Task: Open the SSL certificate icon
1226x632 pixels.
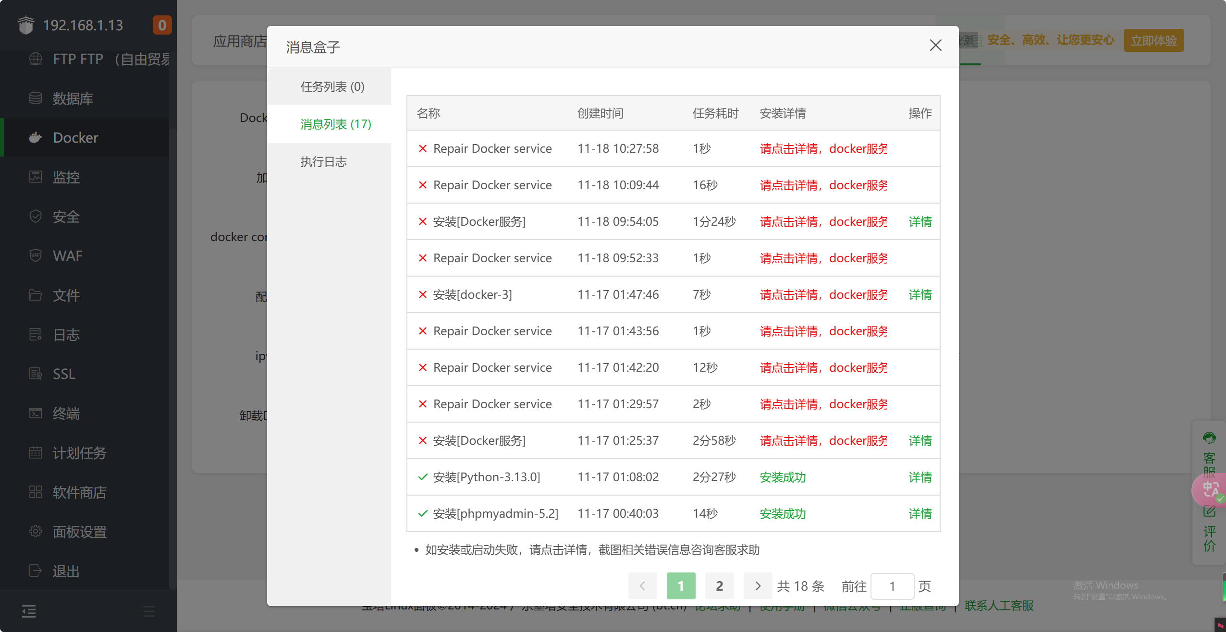Action: 36,374
